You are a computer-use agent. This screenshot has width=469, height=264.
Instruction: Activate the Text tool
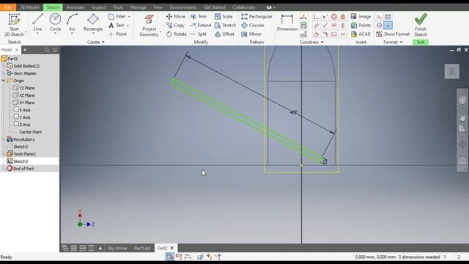(x=117, y=26)
